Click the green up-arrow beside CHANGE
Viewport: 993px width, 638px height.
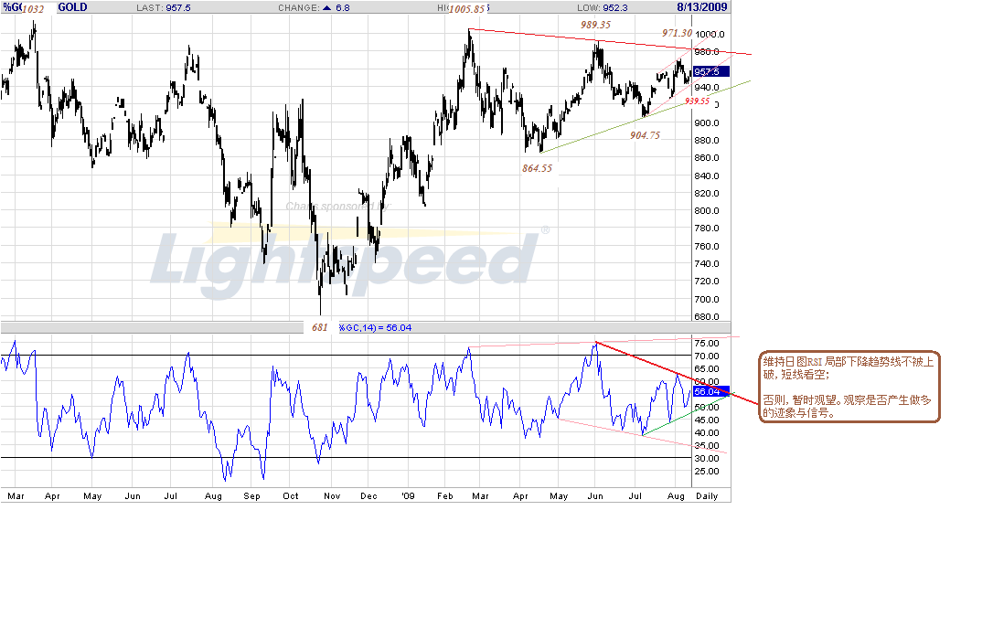(326, 7)
